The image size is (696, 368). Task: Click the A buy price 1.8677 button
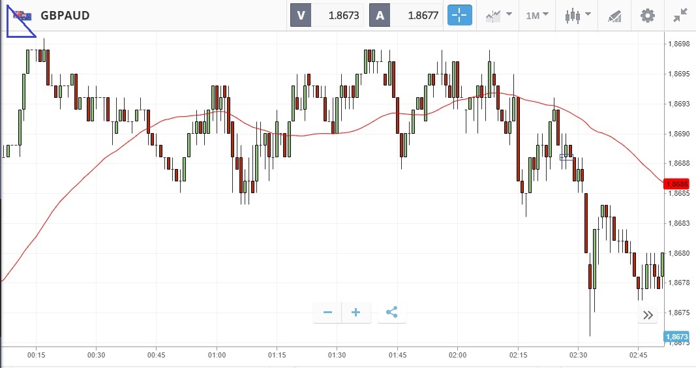tap(406, 16)
